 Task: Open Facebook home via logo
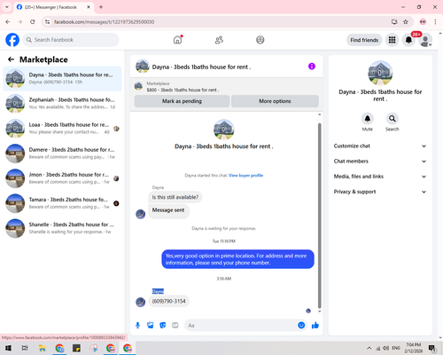(x=12, y=40)
